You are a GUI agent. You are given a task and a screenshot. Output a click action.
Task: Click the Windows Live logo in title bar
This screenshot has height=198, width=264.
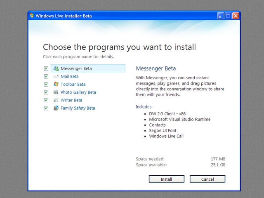click(x=32, y=16)
